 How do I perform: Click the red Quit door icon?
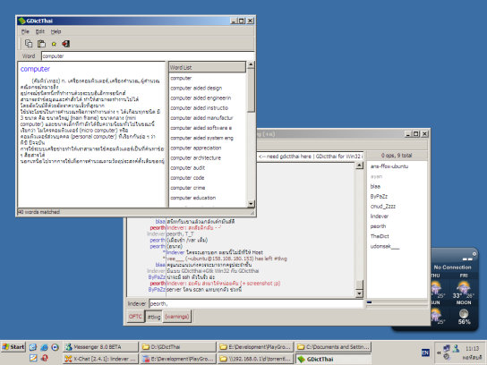coord(65,44)
